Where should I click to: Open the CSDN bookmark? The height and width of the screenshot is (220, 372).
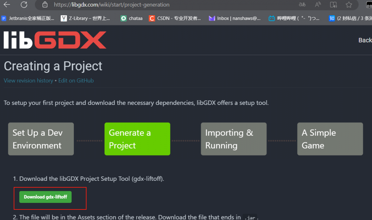point(175,18)
